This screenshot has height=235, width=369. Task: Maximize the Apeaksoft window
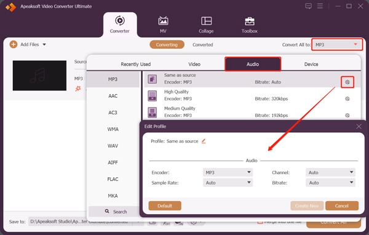coord(349,6)
